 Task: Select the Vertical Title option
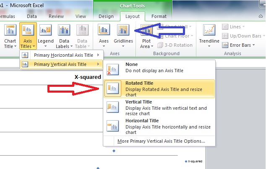(159, 108)
